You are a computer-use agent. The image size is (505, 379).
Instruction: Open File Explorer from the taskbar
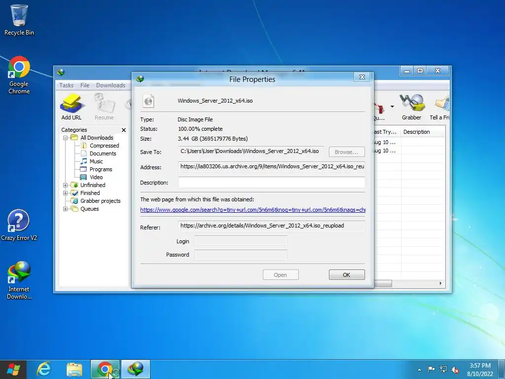click(x=74, y=369)
